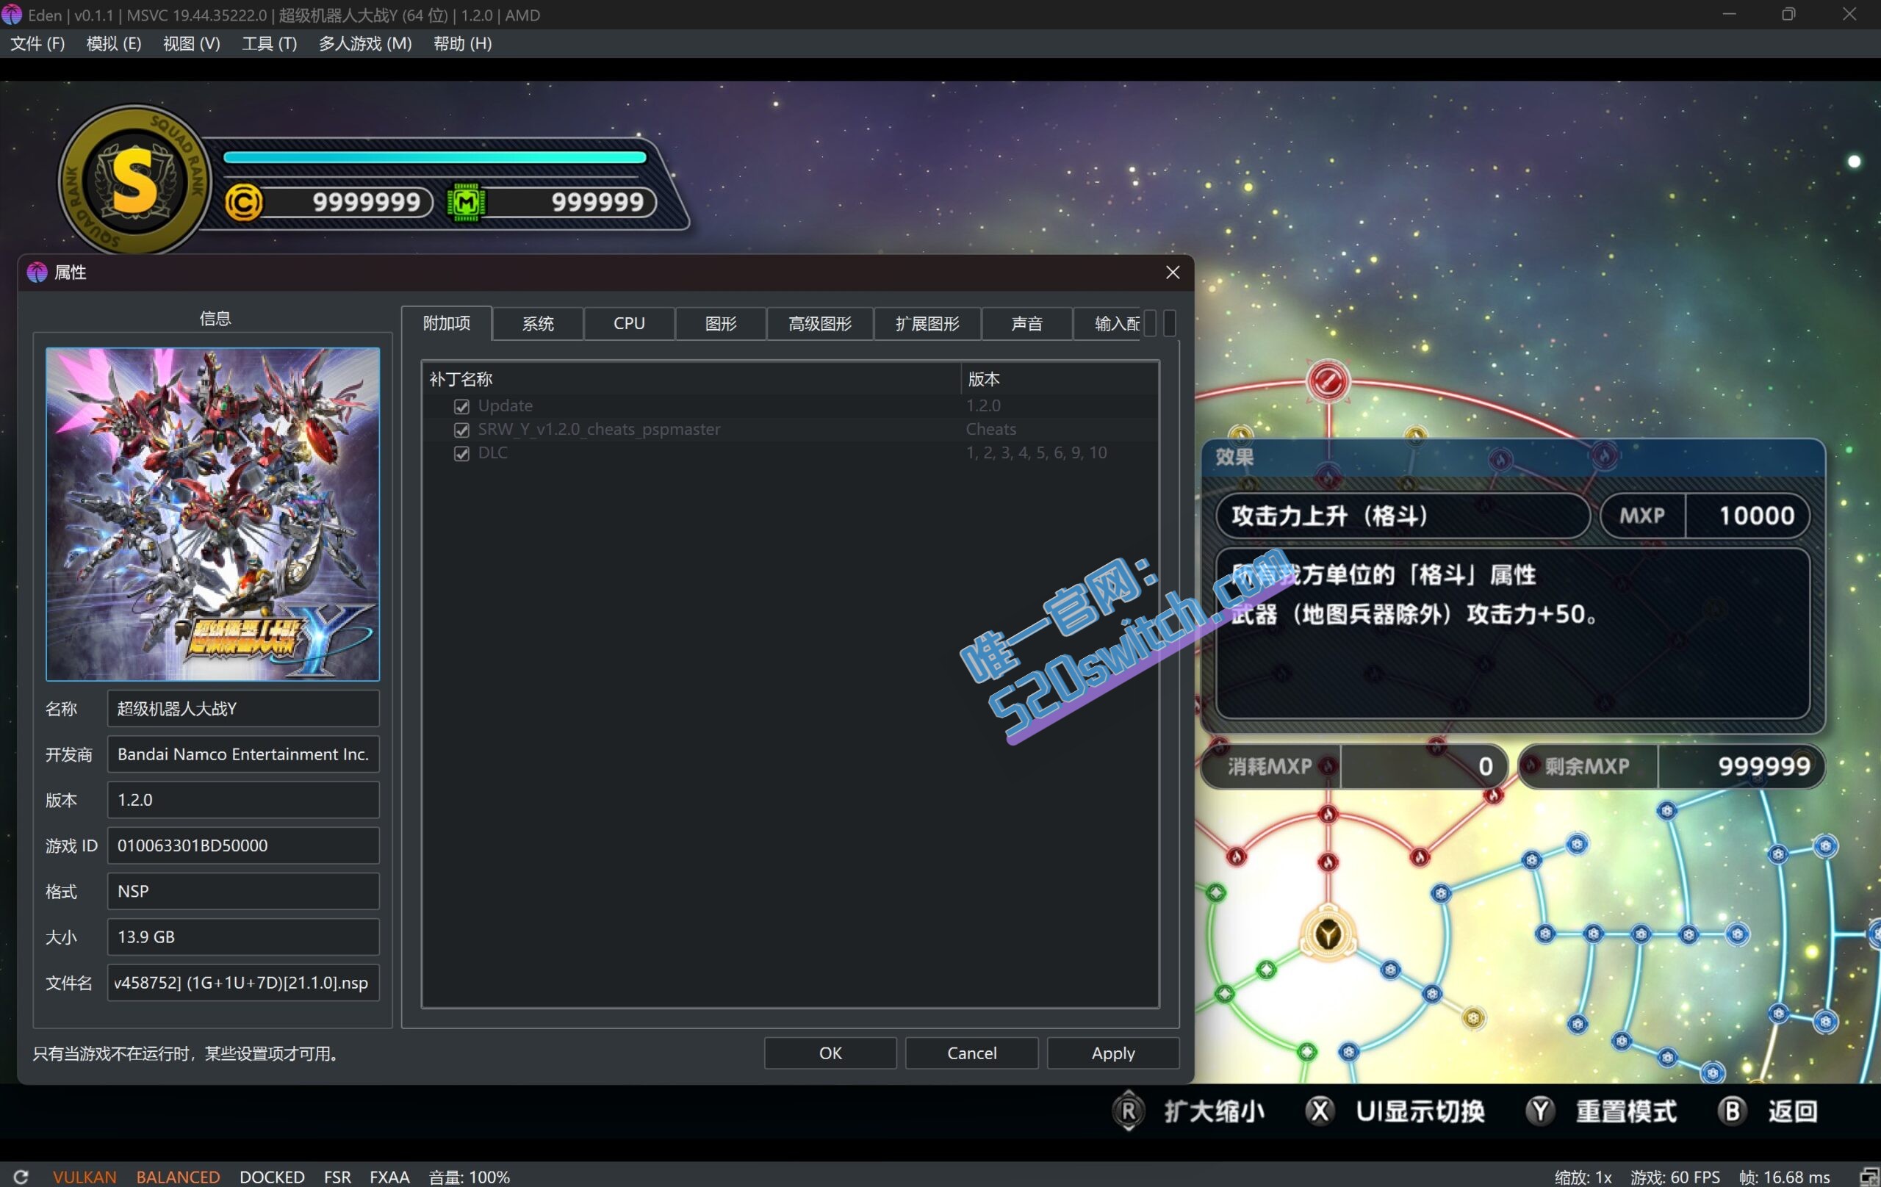The width and height of the screenshot is (1881, 1187).
Task: Click the 游戏 ID field 010063301BD50000
Action: click(x=243, y=845)
